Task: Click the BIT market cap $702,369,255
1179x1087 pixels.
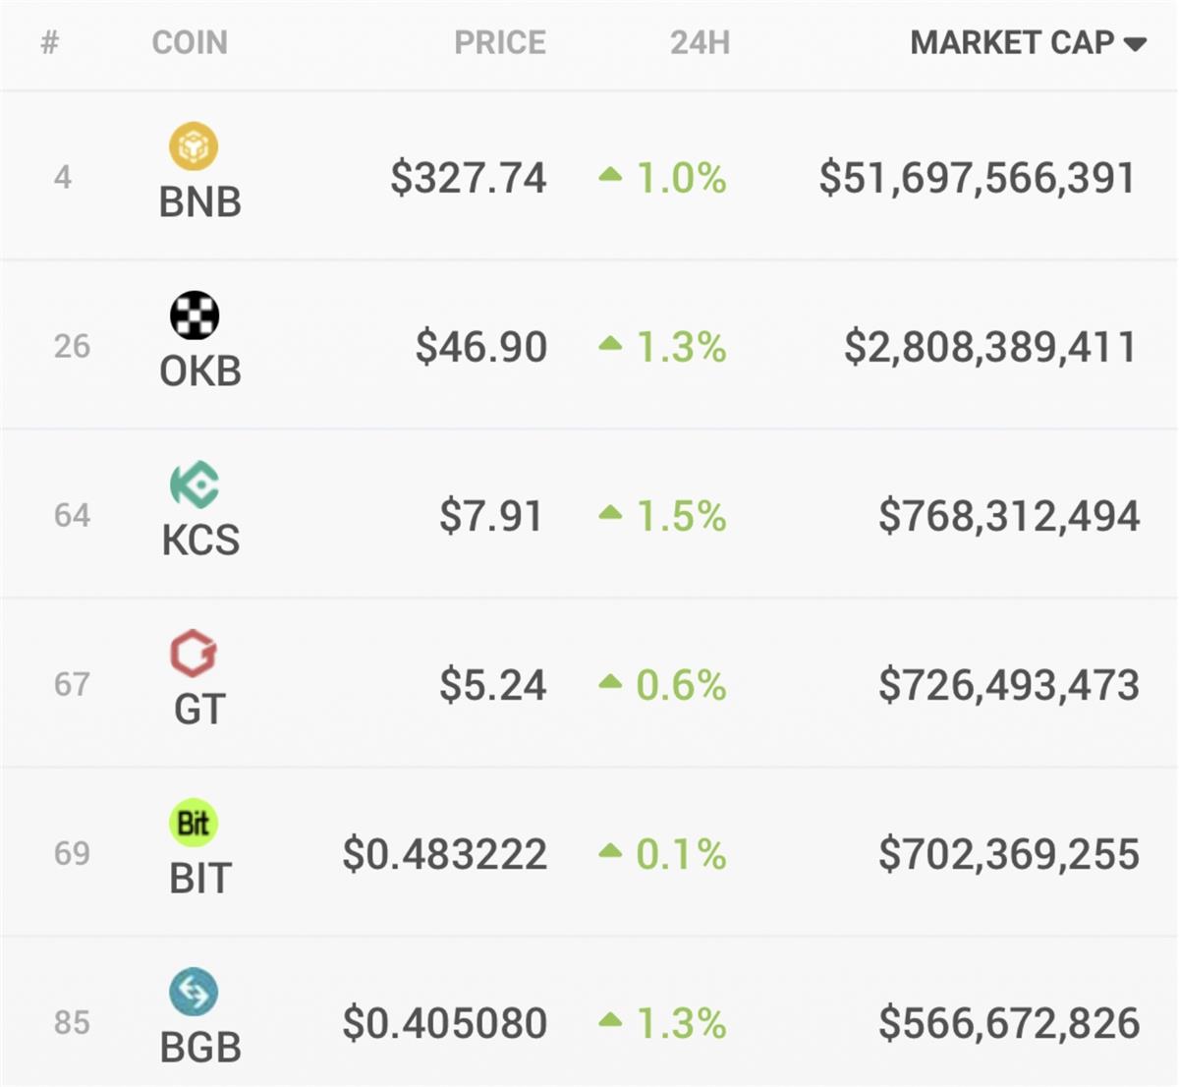Action: [1009, 854]
